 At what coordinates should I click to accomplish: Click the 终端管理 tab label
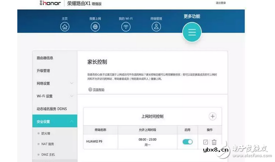156,19
